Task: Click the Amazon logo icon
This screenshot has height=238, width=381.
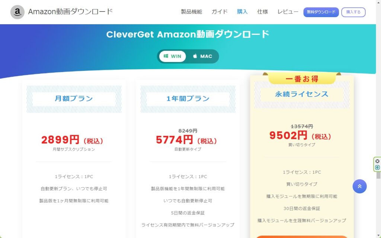Action: point(17,12)
